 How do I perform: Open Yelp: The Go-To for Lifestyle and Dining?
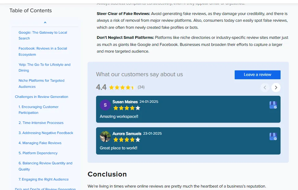[44, 67]
